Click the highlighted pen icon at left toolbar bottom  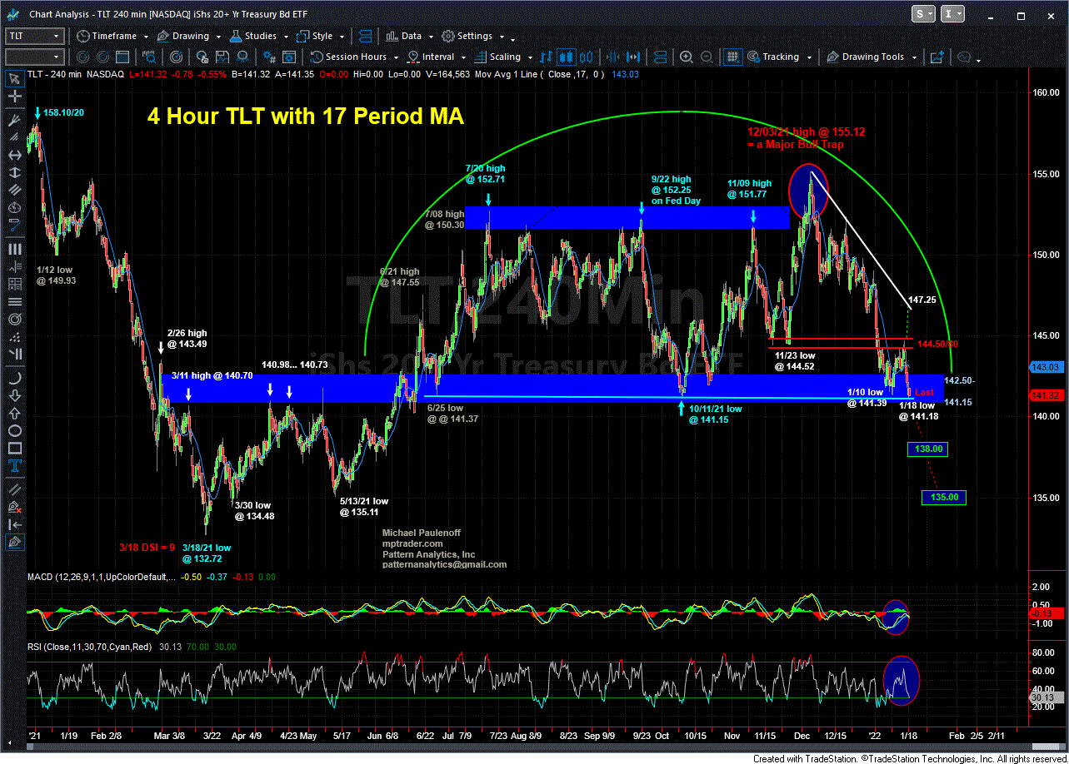[x=14, y=542]
